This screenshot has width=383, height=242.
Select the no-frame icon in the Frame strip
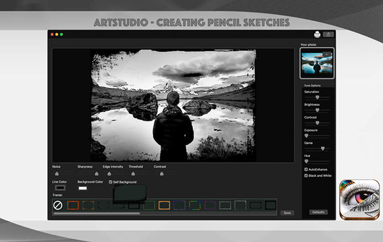point(57,205)
